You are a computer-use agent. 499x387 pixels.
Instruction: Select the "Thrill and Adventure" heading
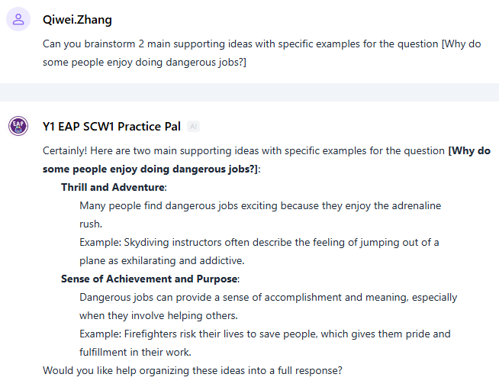[113, 187]
